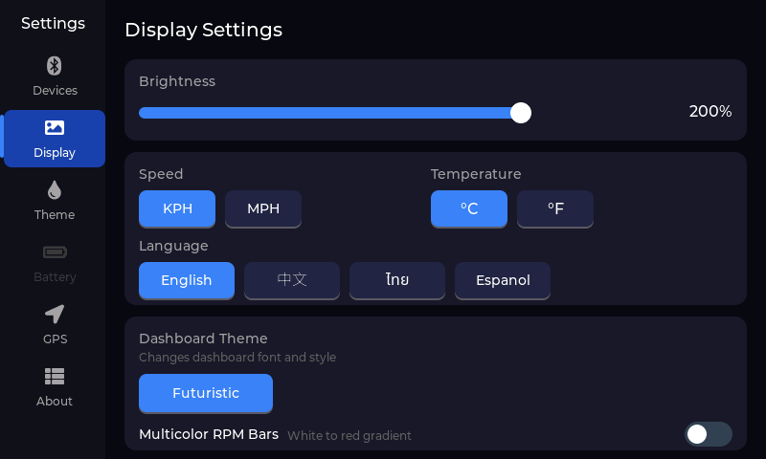The image size is (766, 459).
Task: Choose English language
Action: click(x=187, y=280)
